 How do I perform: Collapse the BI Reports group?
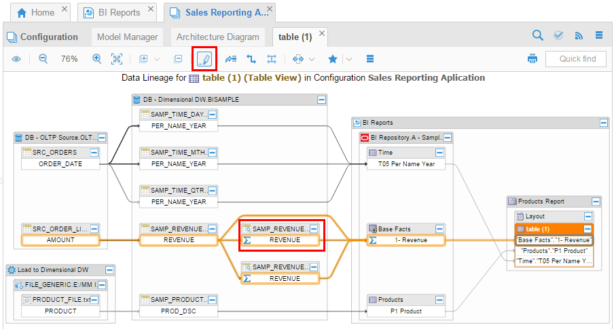[604, 123]
